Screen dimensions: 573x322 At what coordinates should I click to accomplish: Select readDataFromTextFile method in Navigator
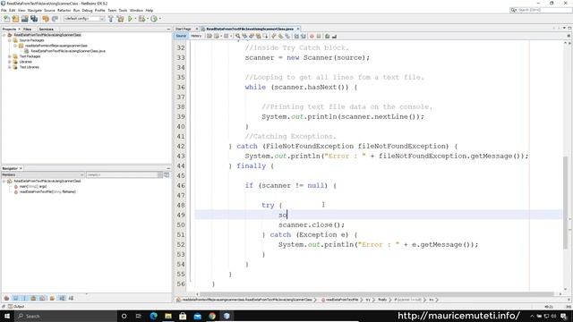pos(47,191)
